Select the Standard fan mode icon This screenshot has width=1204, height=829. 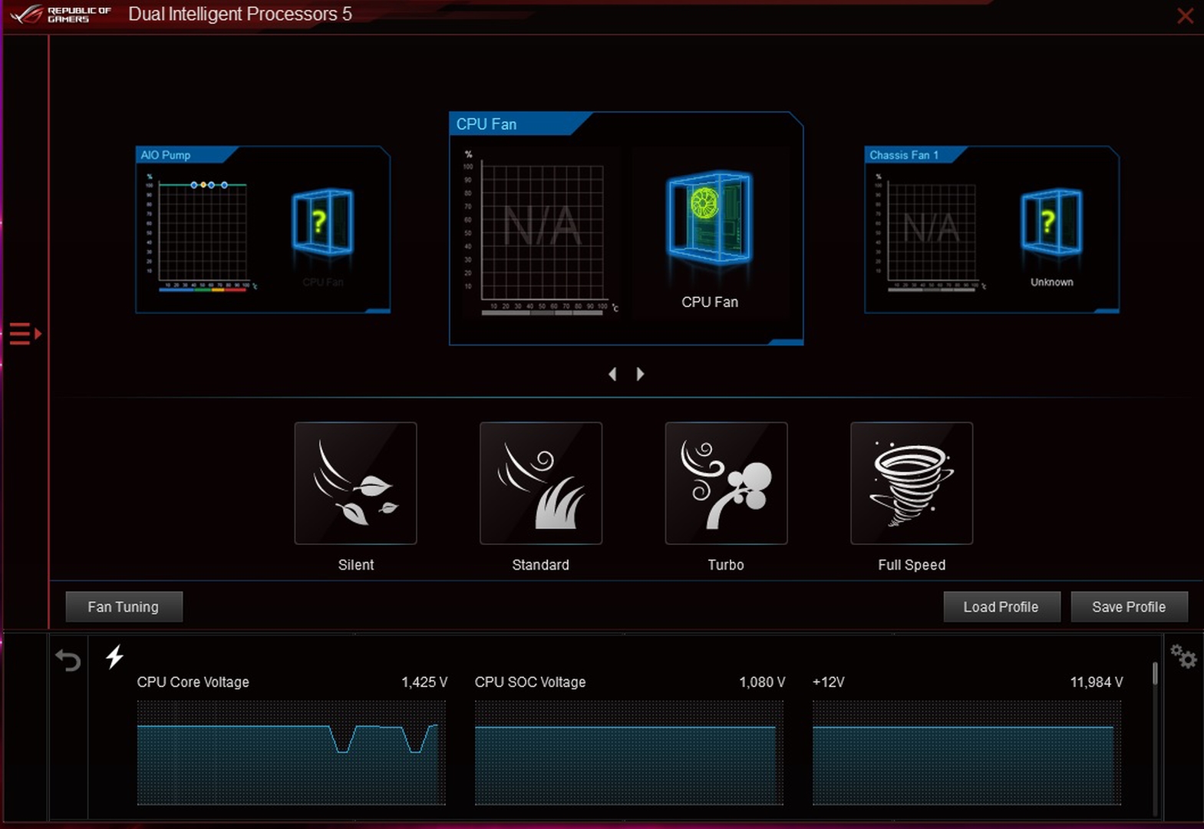[541, 483]
